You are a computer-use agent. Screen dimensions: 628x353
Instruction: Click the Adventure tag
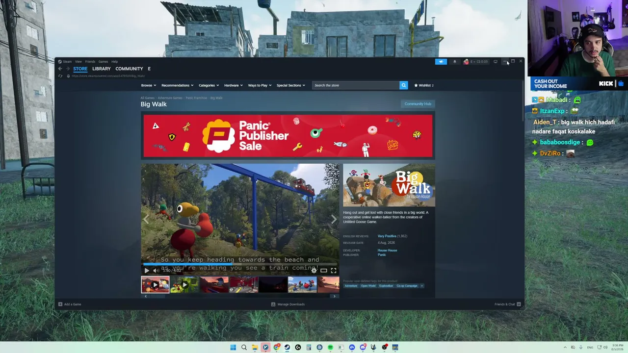click(351, 286)
